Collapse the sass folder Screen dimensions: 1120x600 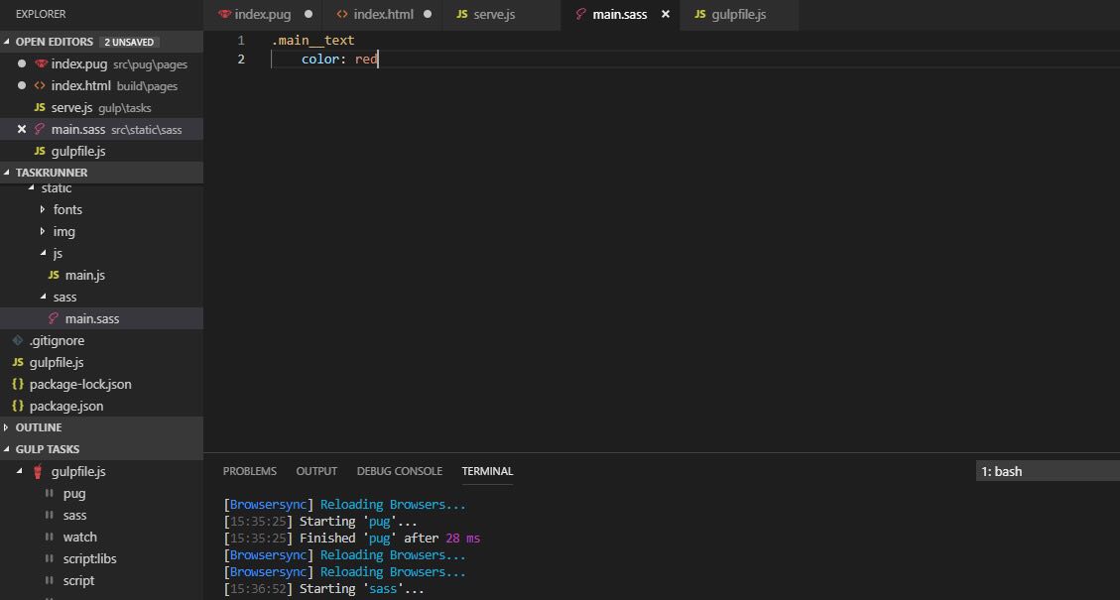42,298
